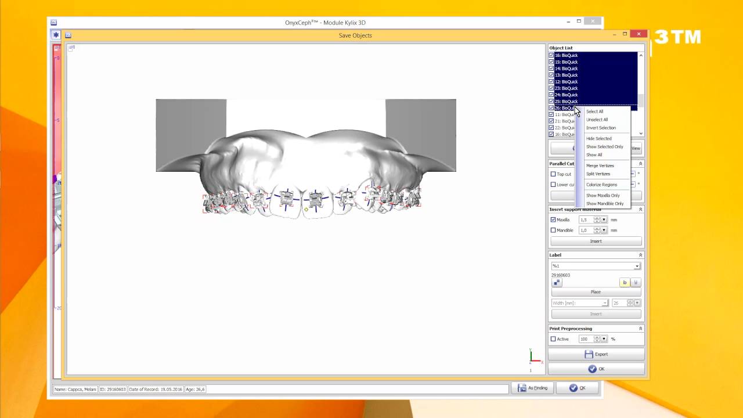Click Date of Record status entry
Image resolution: width=743 pixels, height=418 pixels.
point(155,389)
